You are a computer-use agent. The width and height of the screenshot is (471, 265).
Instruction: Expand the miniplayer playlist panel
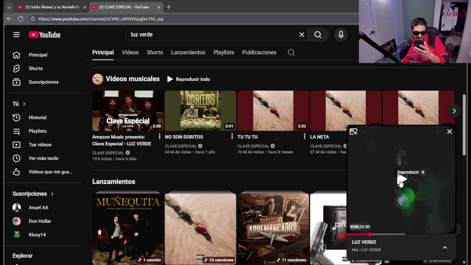[445, 248]
